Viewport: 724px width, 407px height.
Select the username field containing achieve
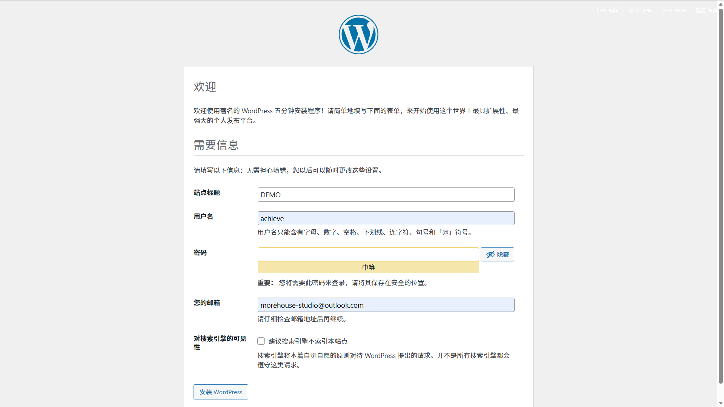(386, 218)
